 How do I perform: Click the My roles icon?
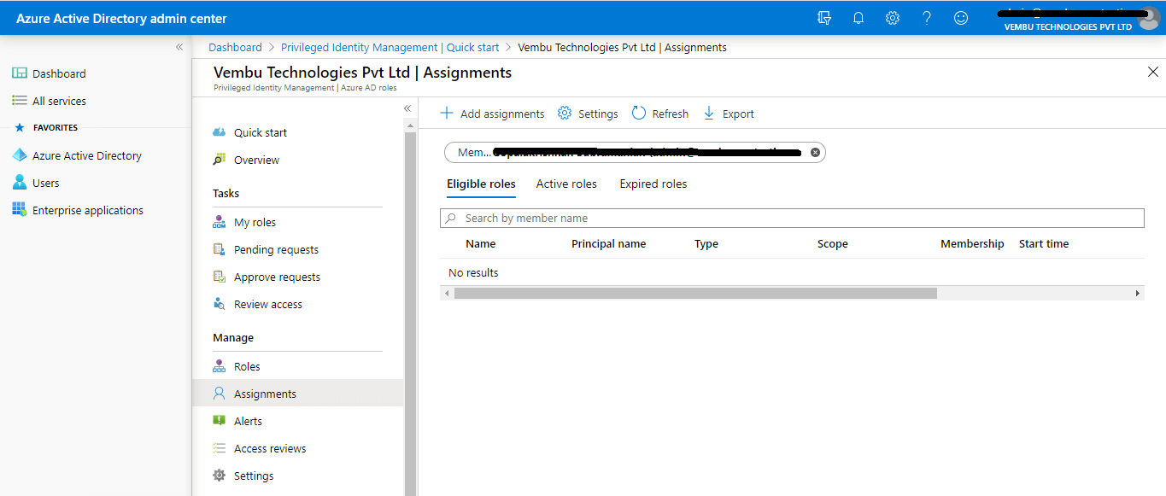click(220, 222)
